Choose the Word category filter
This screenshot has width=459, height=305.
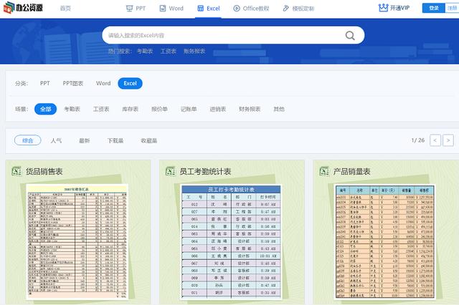[103, 83]
